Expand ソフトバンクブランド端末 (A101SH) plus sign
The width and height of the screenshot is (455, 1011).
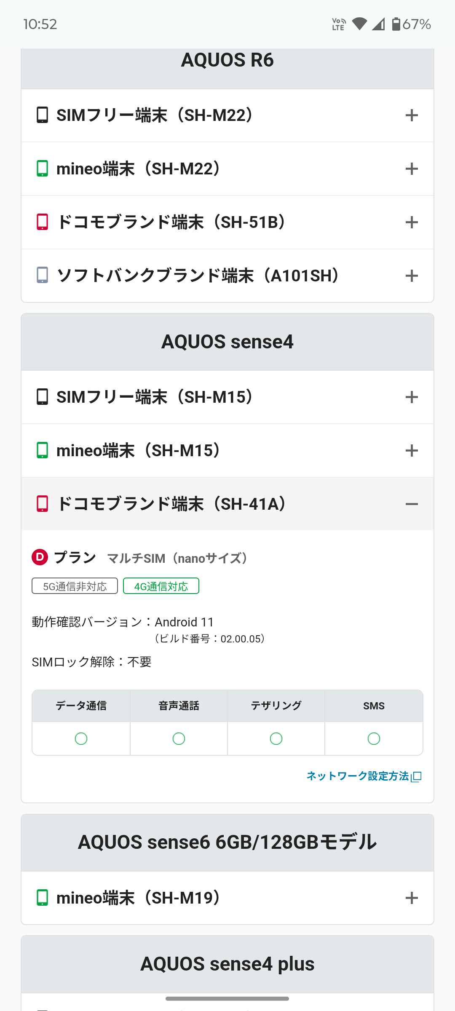click(x=412, y=276)
